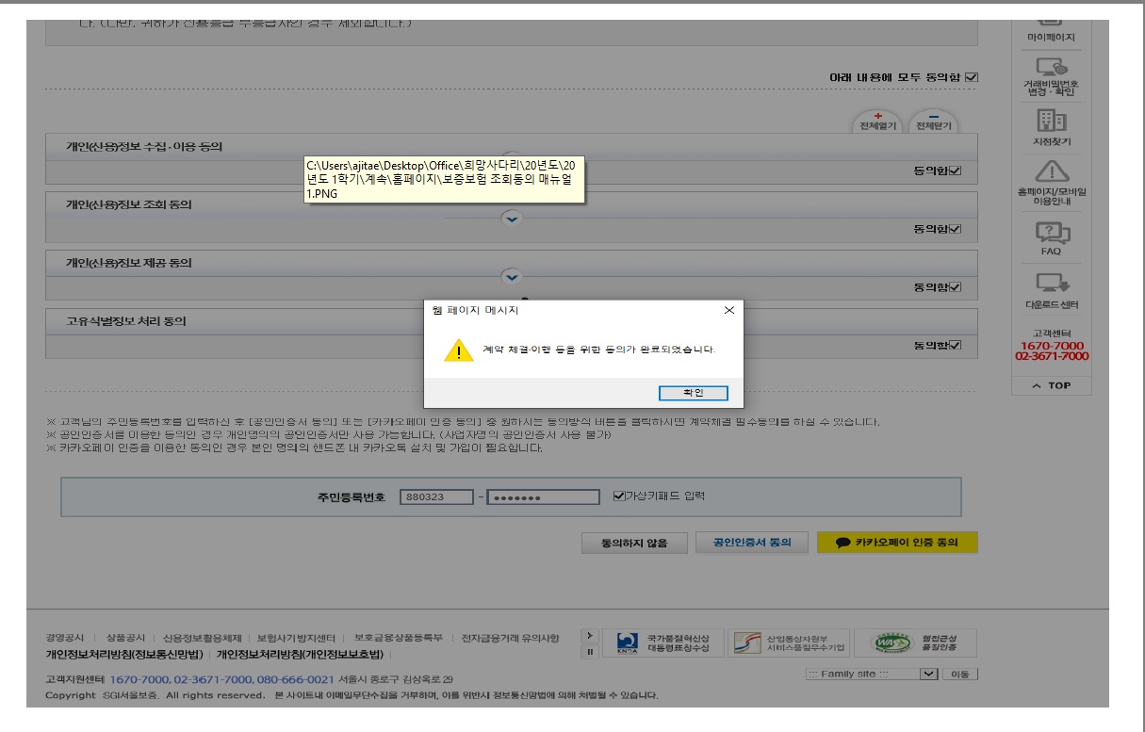Click the masked 주민등록번호 back field
The image size is (1145, 732).
[x=543, y=497]
